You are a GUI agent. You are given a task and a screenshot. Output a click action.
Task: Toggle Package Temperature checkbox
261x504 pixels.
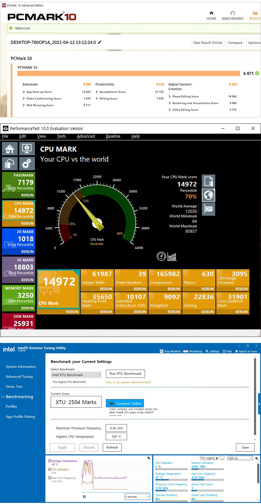pyautogui.click(x=50, y=461)
